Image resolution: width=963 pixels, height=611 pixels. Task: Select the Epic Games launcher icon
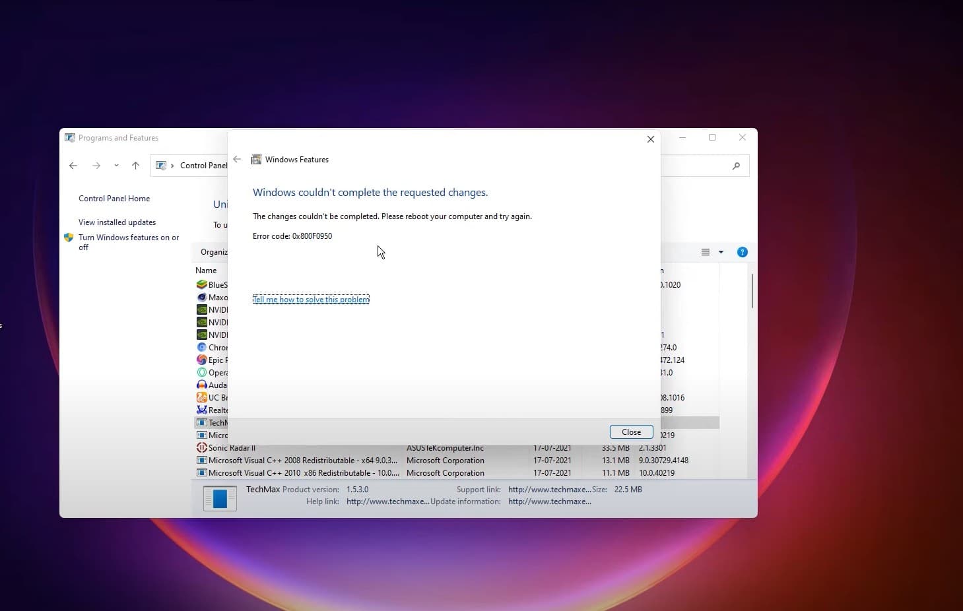[202, 360]
